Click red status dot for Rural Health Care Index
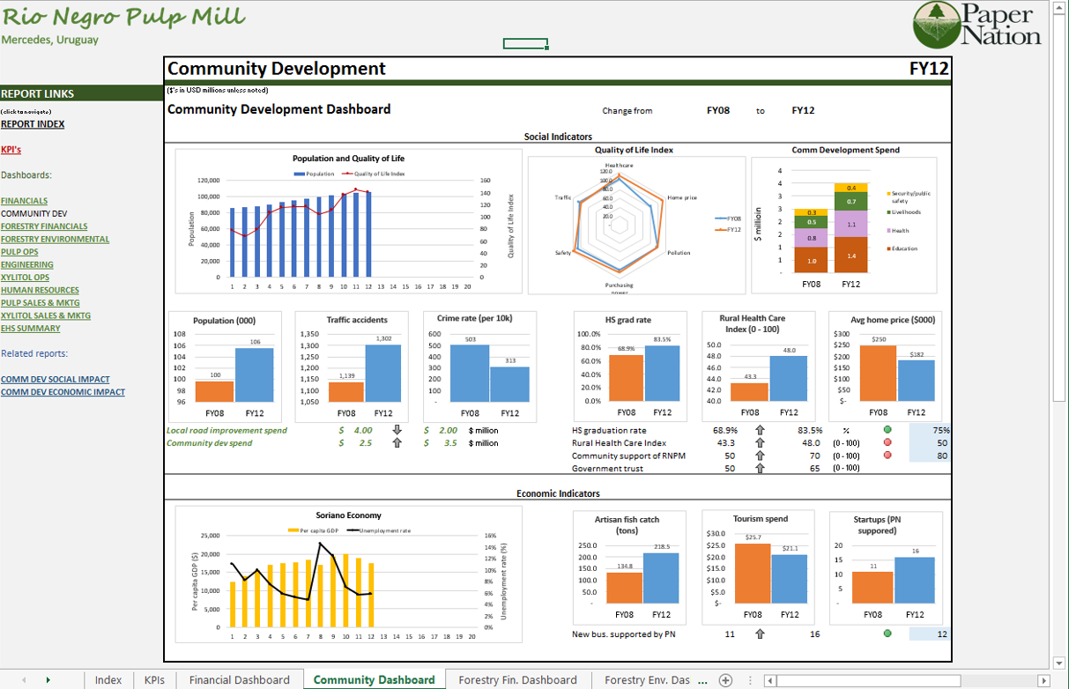This screenshot has height=689, width=1069. click(887, 443)
